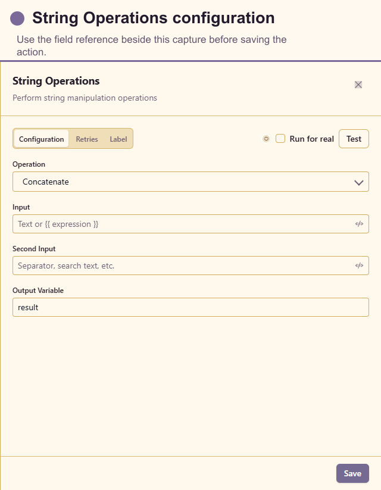Open expression editor for Input field
The width and height of the screenshot is (381, 490).
coord(359,224)
